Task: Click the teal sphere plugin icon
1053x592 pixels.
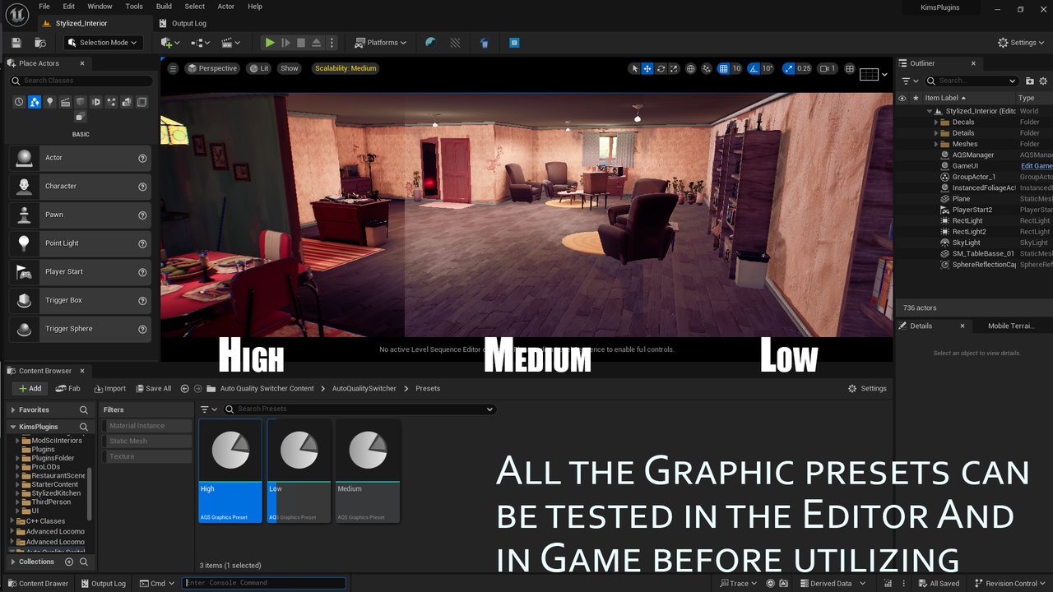Action: [430, 43]
